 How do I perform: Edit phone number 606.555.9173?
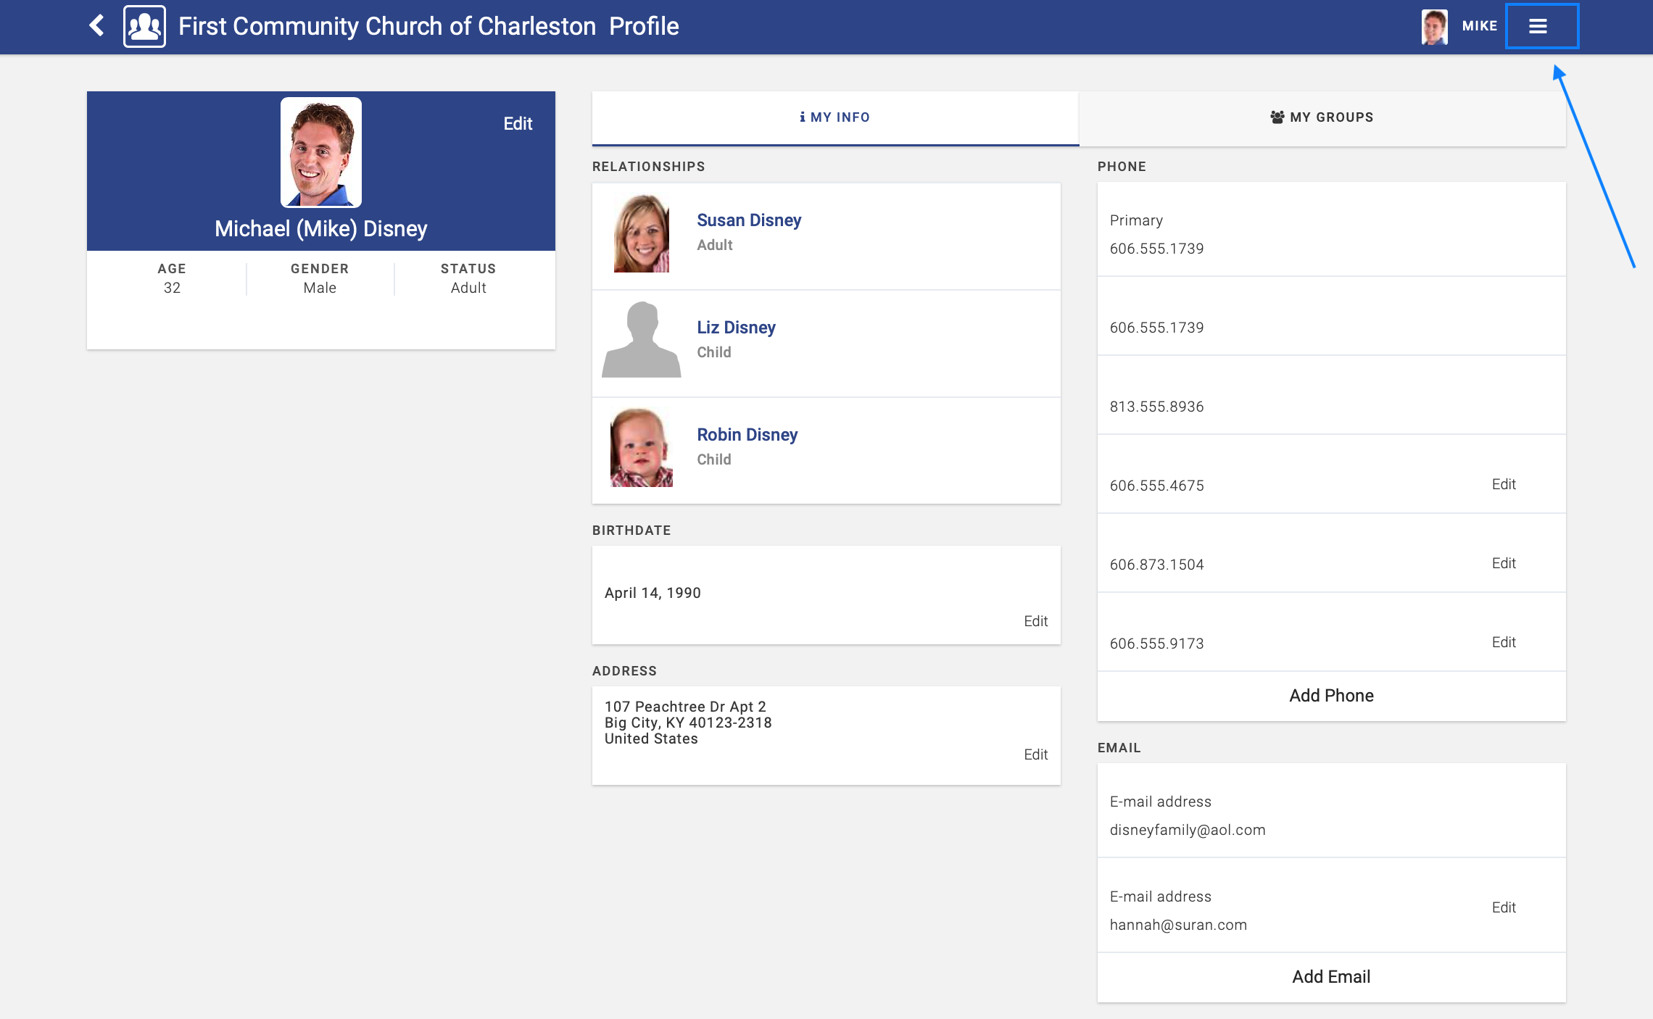(1504, 642)
